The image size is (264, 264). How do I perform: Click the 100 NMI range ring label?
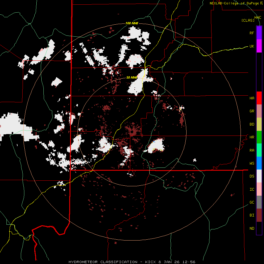tap(132, 23)
